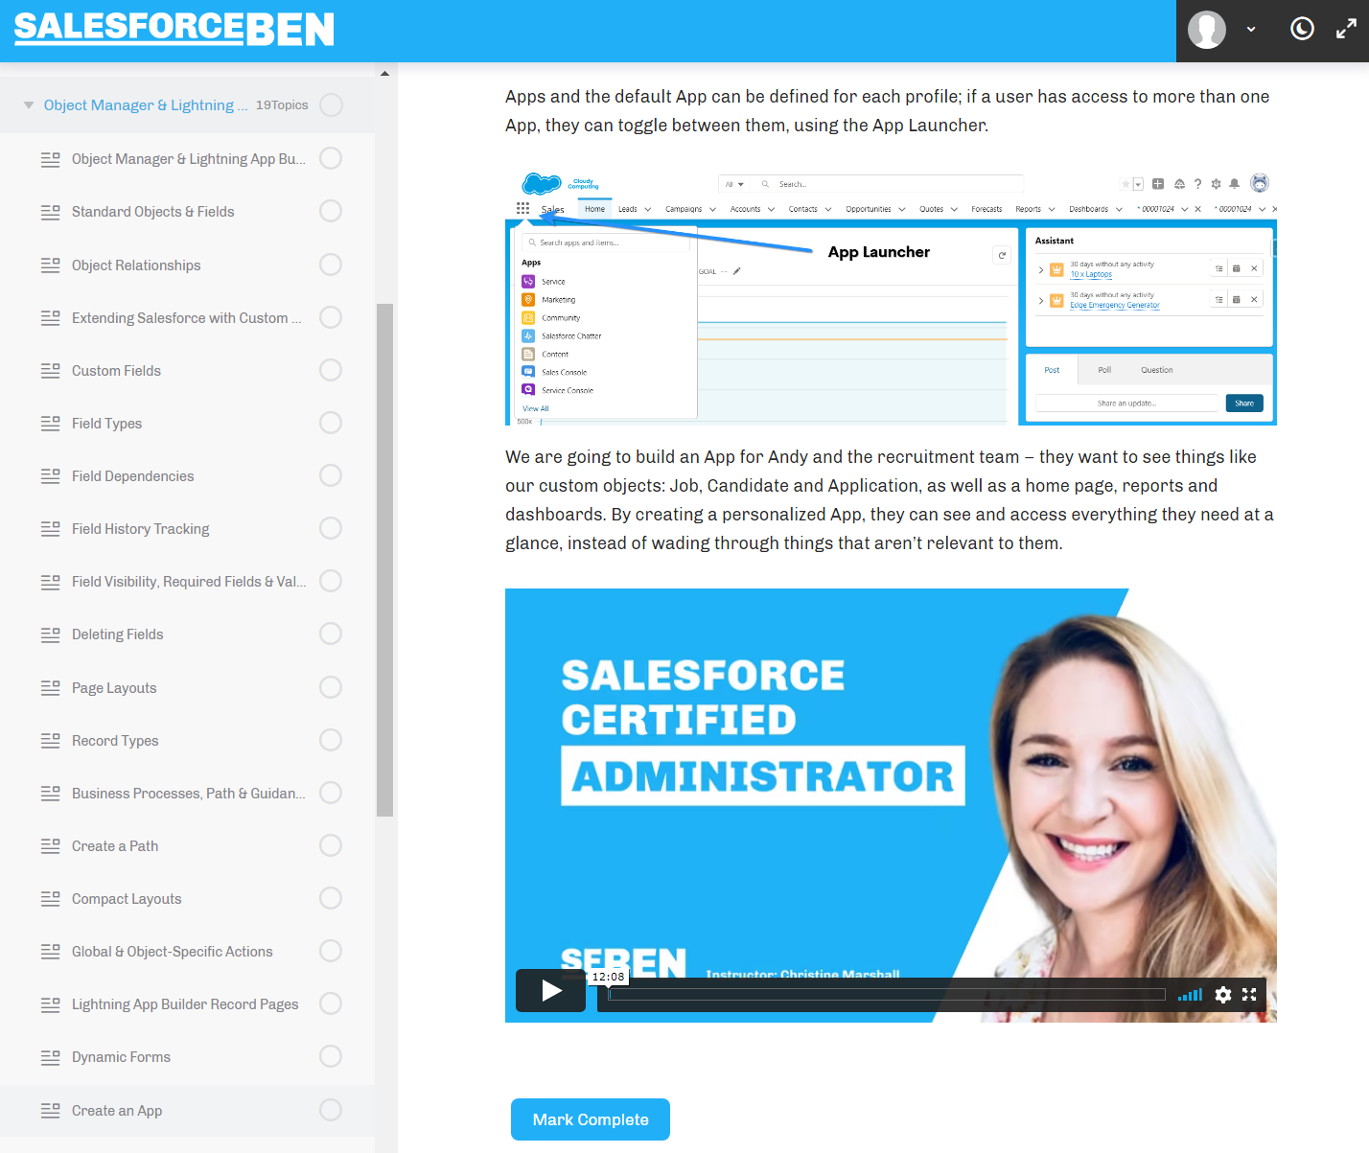Open the Object Relationships topic
The height and width of the screenshot is (1153, 1369).
click(x=136, y=265)
